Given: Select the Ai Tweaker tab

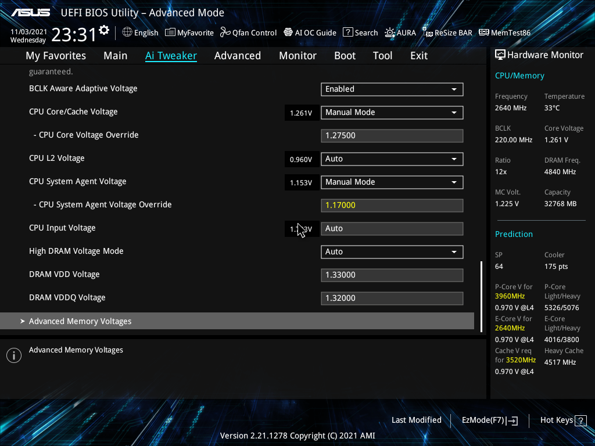Looking at the screenshot, I should tap(171, 56).
